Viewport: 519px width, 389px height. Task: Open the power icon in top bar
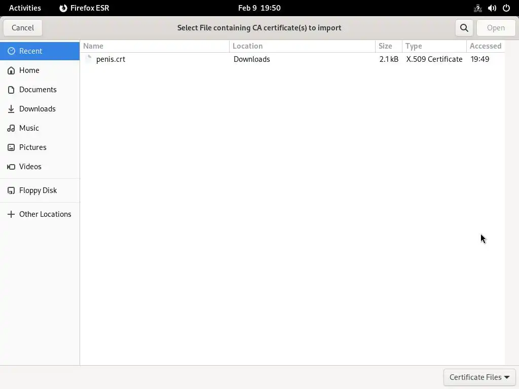(506, 8)
